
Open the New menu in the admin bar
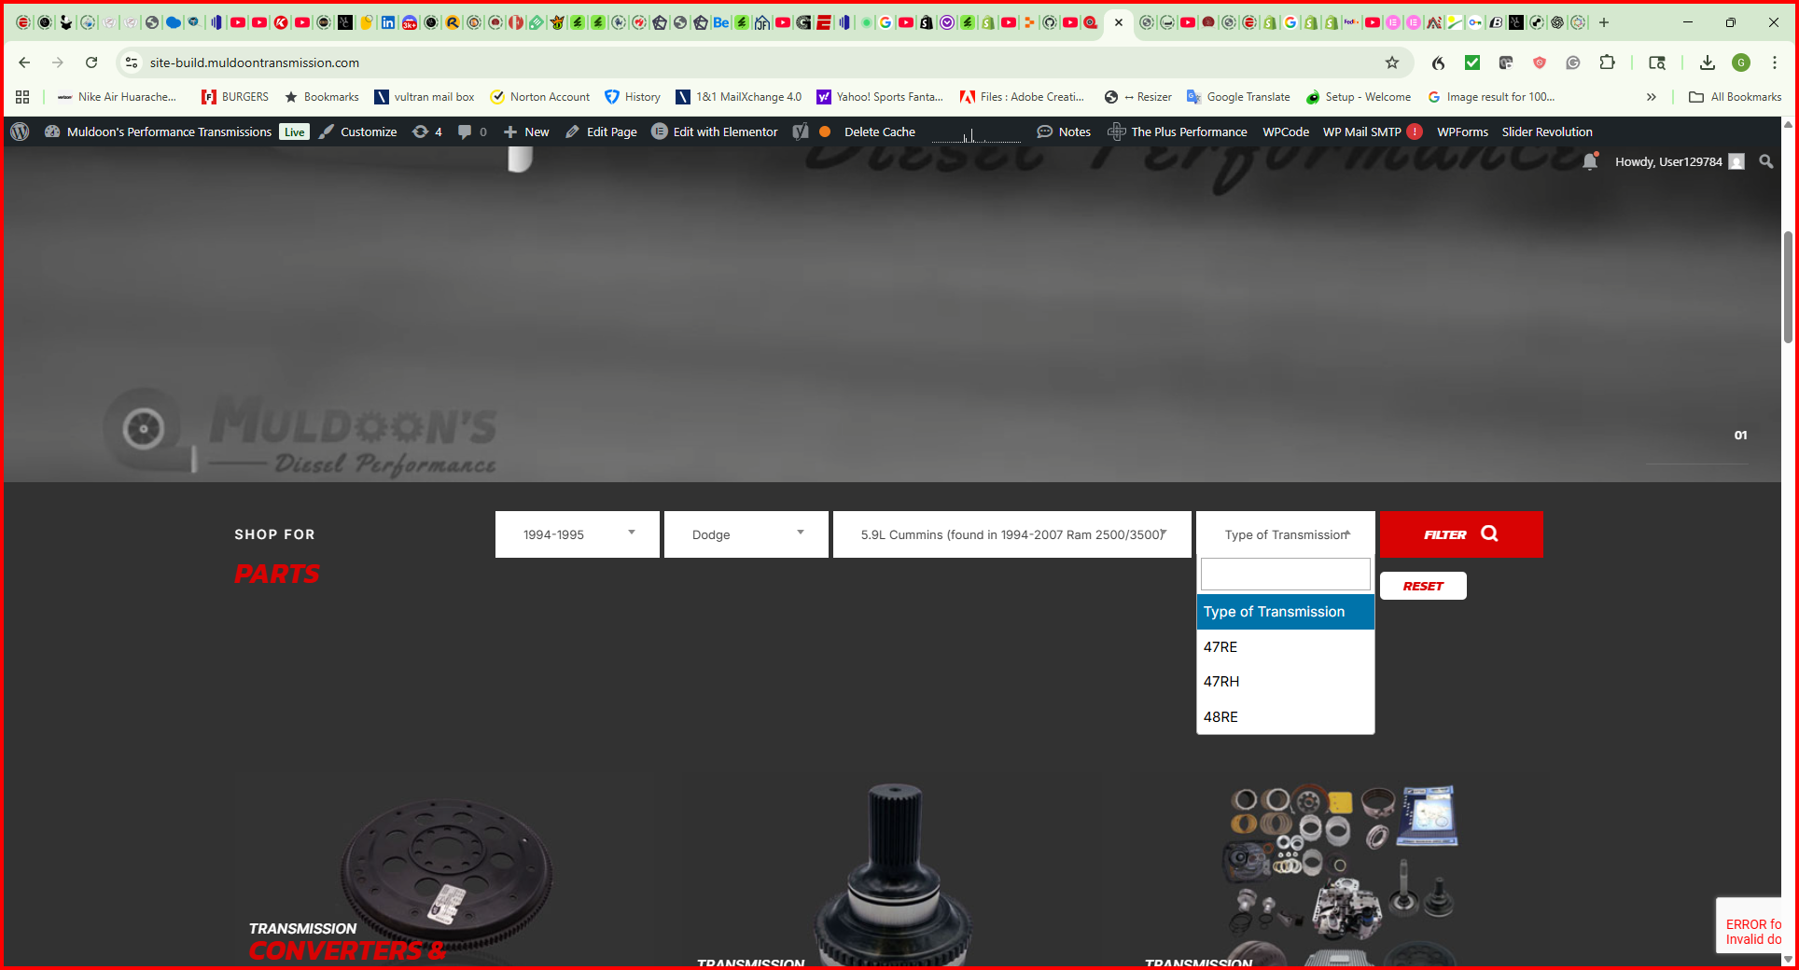525,132
